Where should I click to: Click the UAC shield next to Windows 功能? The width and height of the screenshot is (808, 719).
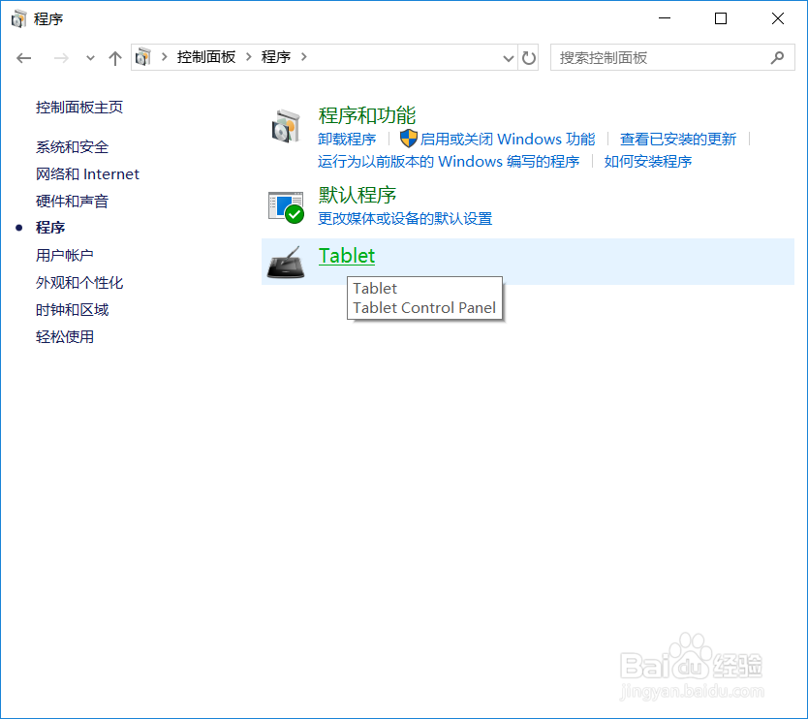point(409,139)
